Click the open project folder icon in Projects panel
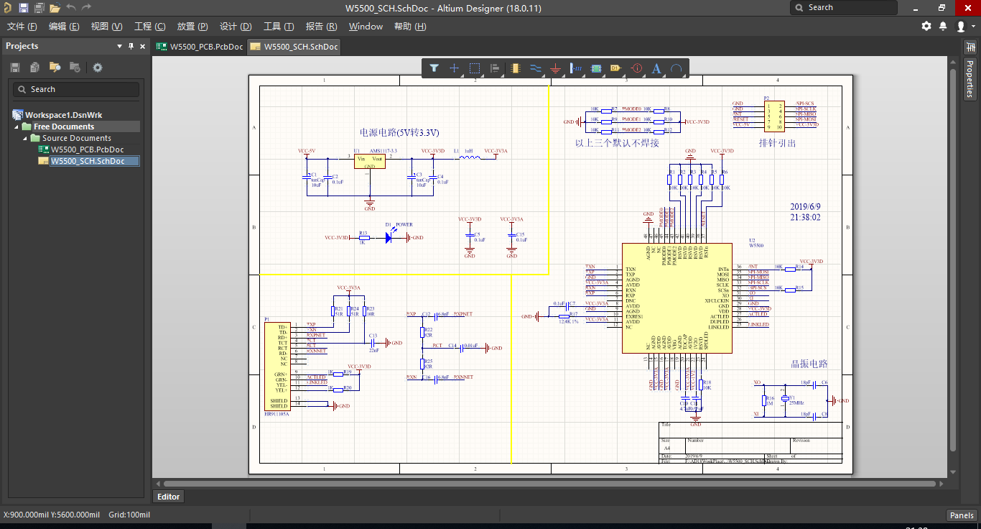981x529 pixels. [x=55, y=68]
